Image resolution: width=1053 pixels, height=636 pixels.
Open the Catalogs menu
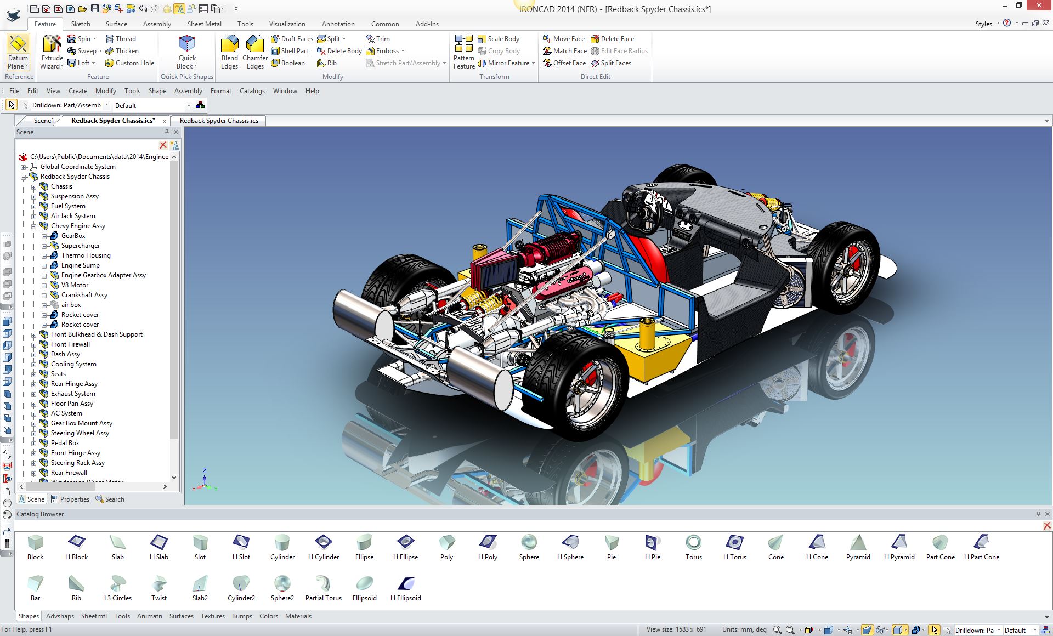tap(252, 91)
